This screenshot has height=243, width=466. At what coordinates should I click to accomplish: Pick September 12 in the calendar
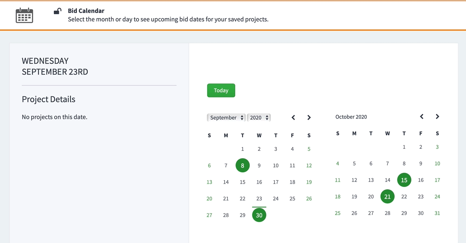tap(309, 166)
